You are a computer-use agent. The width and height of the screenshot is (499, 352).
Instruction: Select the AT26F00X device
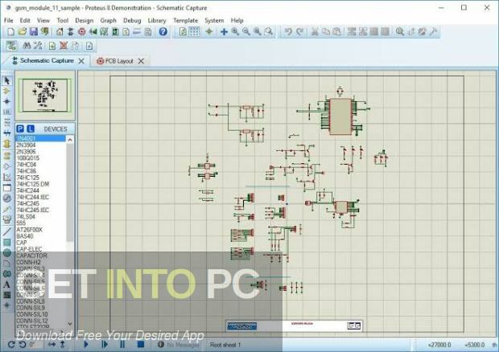pos(29,229)
